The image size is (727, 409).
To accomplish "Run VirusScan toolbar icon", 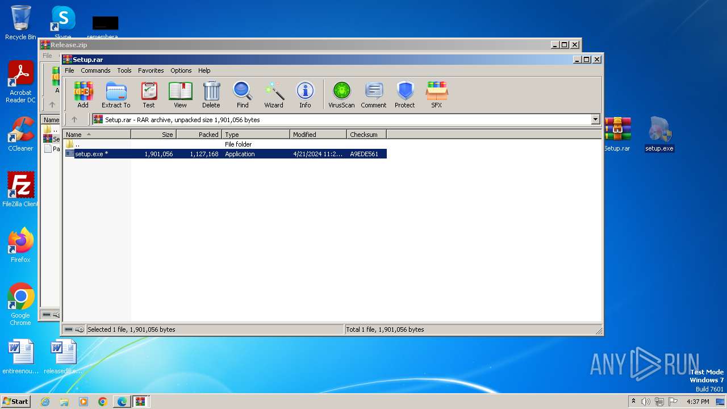I will point(341,94).
